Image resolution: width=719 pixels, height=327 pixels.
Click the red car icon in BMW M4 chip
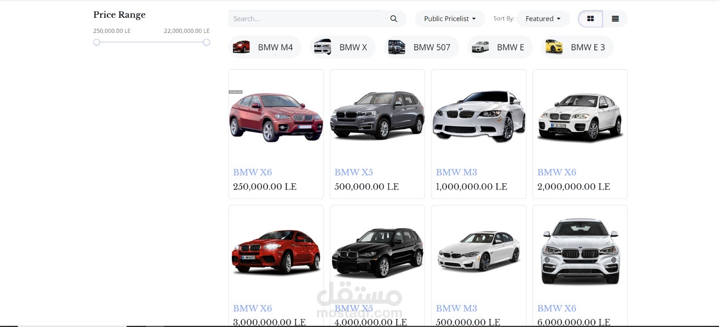click(x=241, y=47)
